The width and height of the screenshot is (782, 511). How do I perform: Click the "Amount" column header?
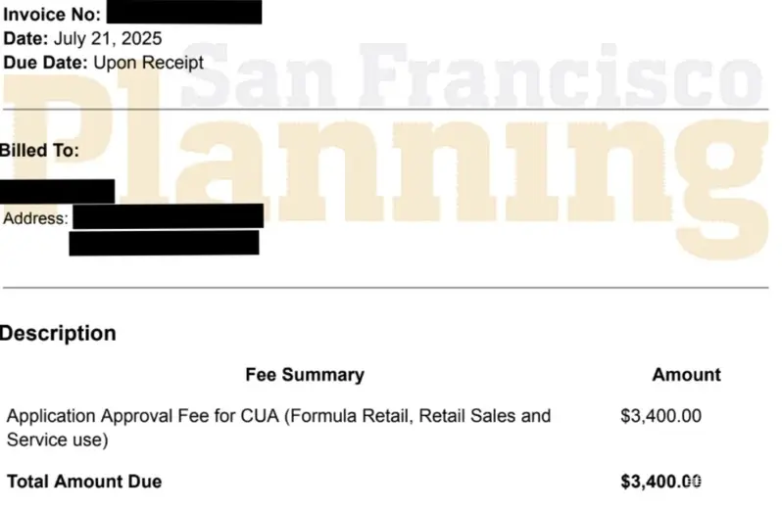(x=686, y=375)
